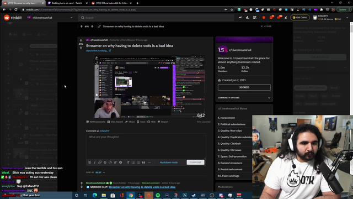Apply spoiler formatting in comment editor
The height and width of the screenshot is (199, 353).
121,163
